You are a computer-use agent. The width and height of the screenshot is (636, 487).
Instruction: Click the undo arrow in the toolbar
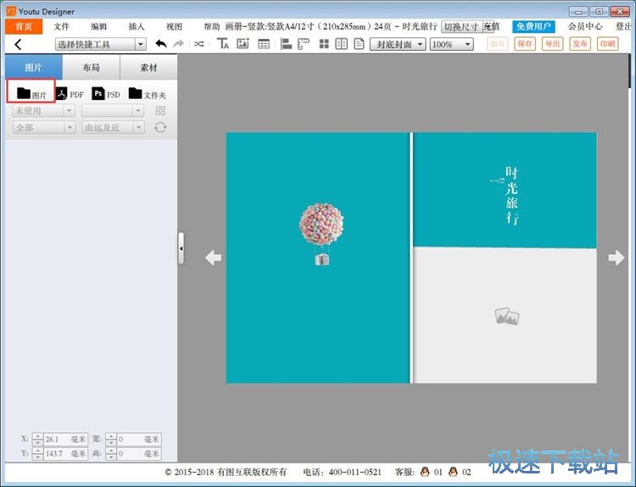(161, 44)
